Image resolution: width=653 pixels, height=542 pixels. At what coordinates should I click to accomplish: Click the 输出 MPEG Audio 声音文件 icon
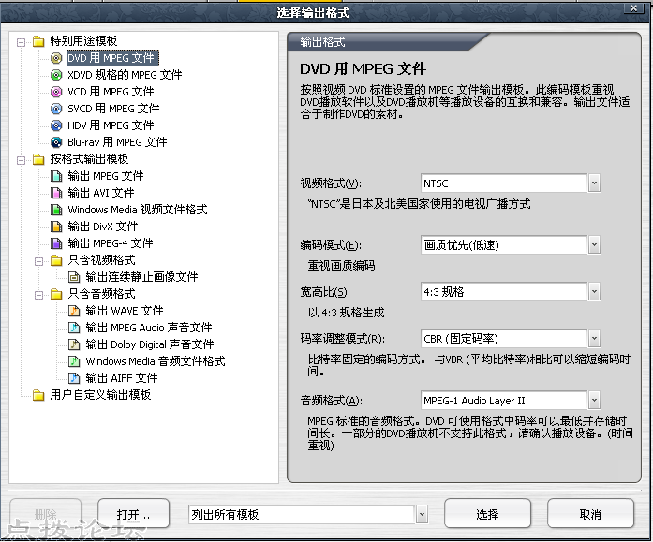[x=74, y=328]
